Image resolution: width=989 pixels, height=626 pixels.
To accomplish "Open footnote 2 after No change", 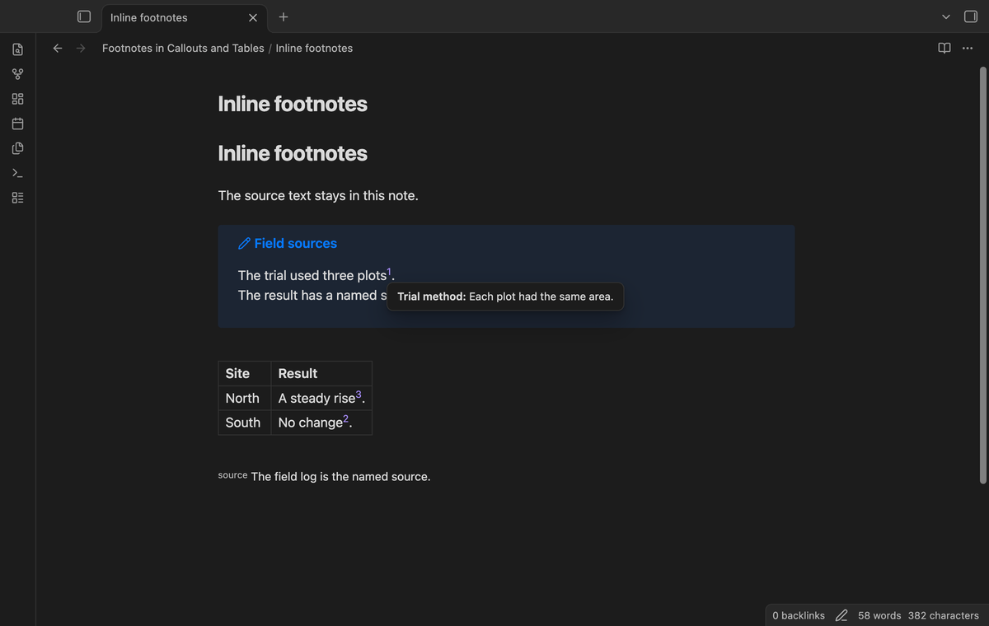I will point(346,419).
